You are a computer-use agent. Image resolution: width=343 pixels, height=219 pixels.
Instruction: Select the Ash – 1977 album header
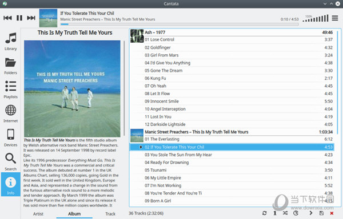pyautogui.click(x=238, y=33)
